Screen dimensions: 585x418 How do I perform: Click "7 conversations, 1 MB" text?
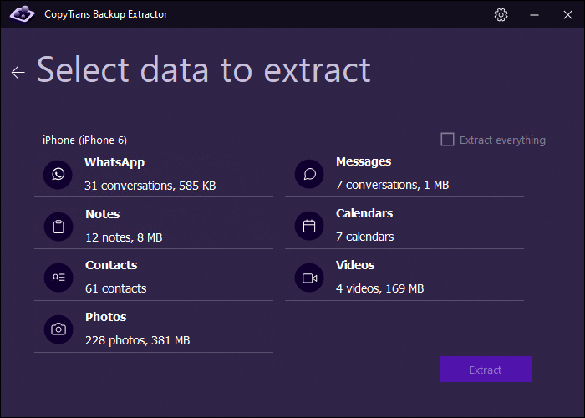pyautogui.click(x=393, y=185)
